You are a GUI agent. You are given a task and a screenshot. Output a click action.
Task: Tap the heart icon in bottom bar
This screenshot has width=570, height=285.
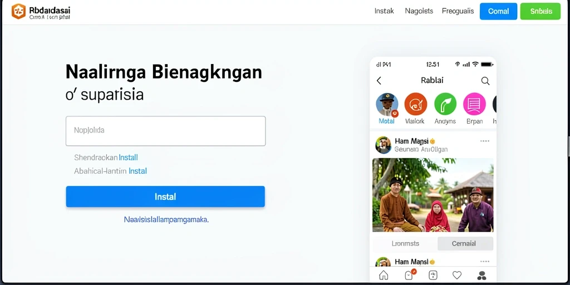(x=457, y=276)
